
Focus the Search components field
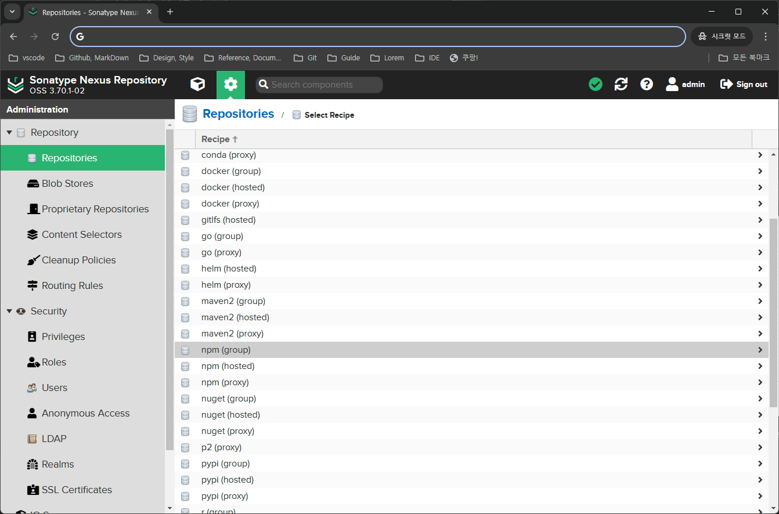[319, 85]
